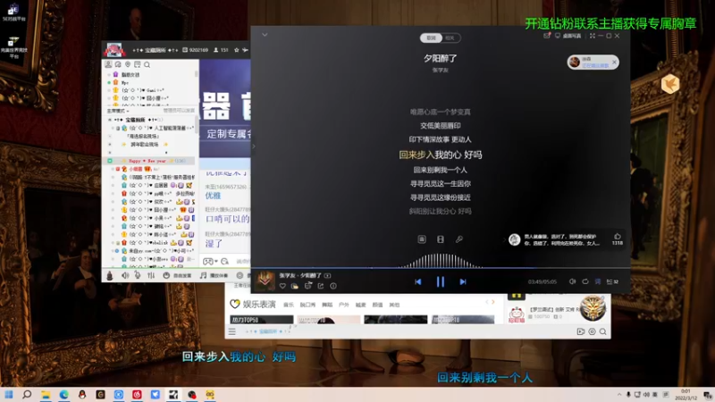Open the members list icon in YY panel
Viewport: 715px width, 402px height.
tap(108, 64)
